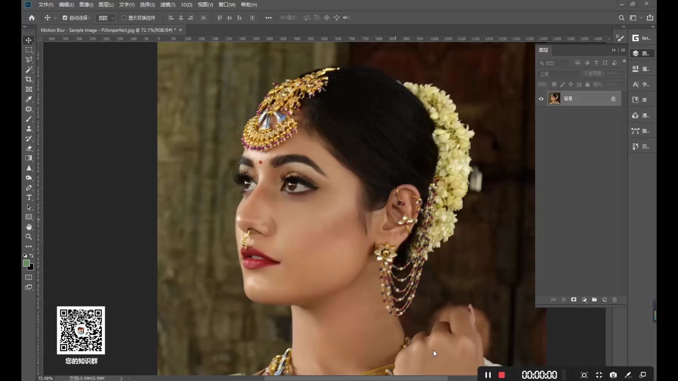Image resolution: width=678 pixels, height=381 pixels.
Task: Click the red stop recording button
Action: pos(501,375)
